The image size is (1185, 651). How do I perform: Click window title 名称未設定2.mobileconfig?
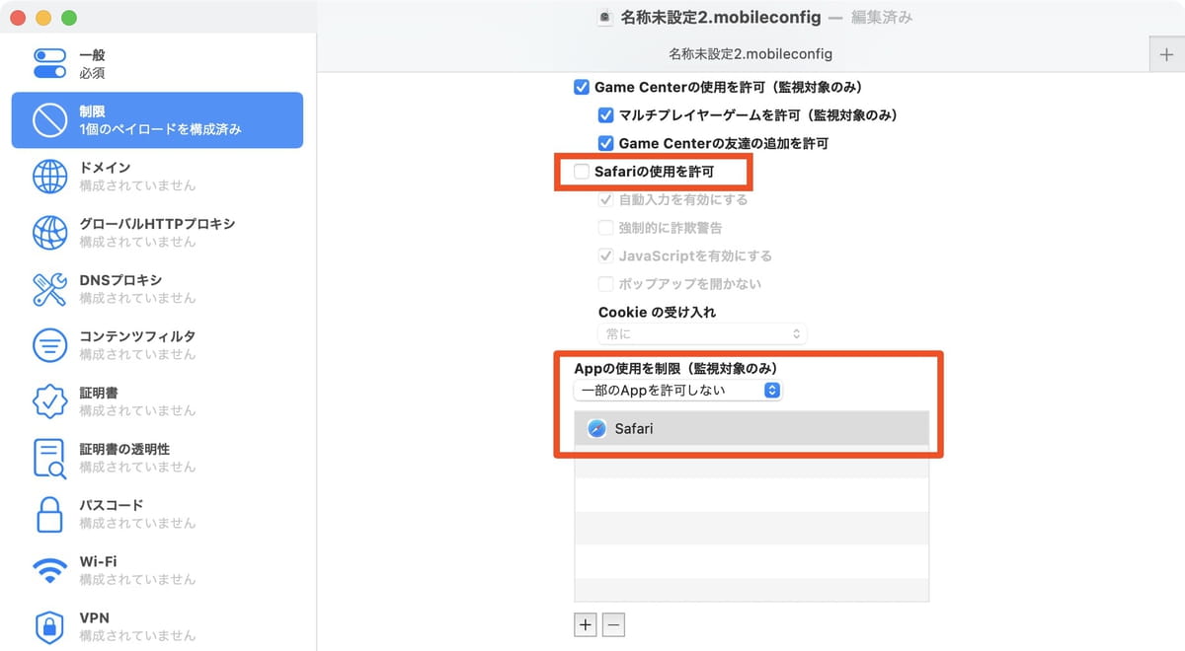[x=721, y=17]
